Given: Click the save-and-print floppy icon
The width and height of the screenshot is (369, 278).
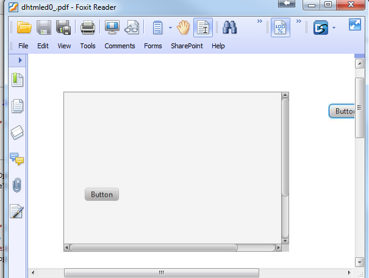Looking at the screenshot, I should (63, 27).
